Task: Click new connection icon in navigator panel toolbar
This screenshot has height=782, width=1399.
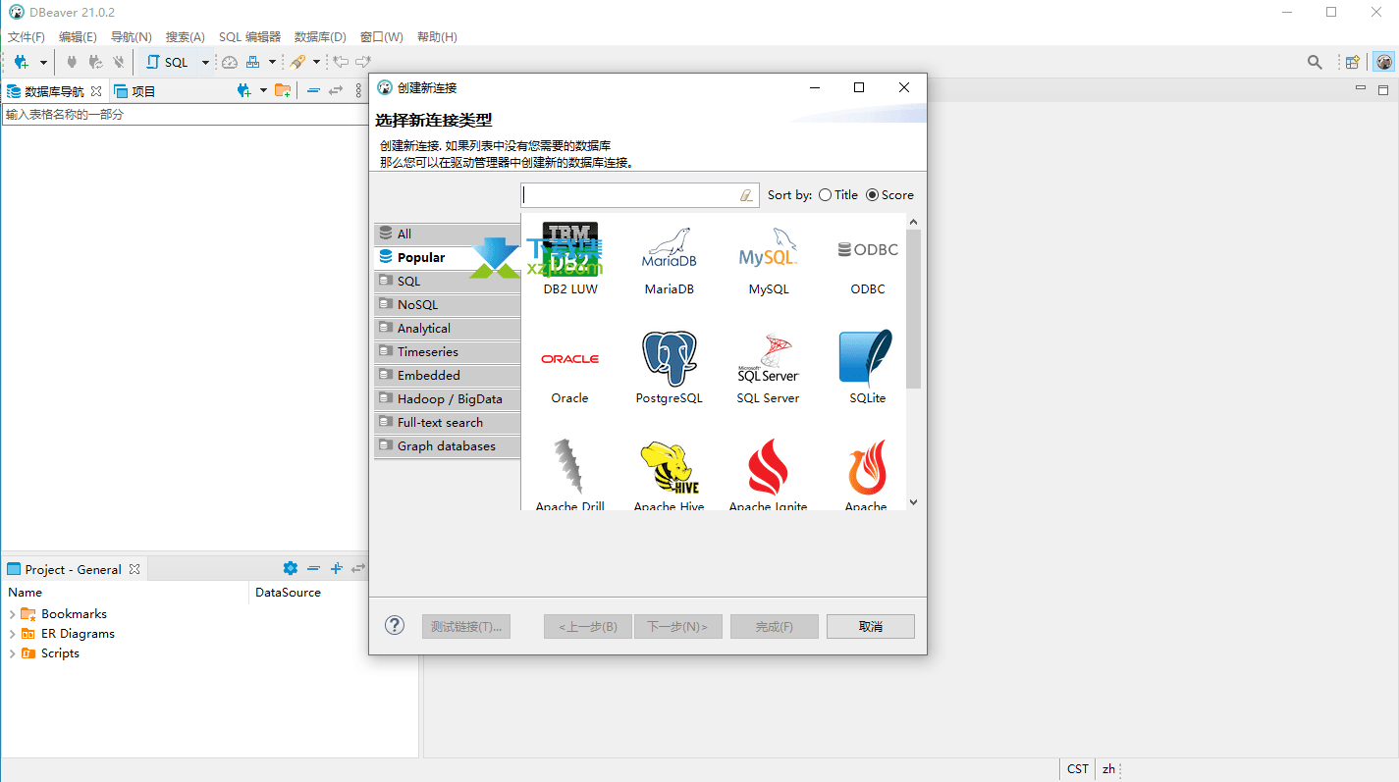Action: pos(244,90)
